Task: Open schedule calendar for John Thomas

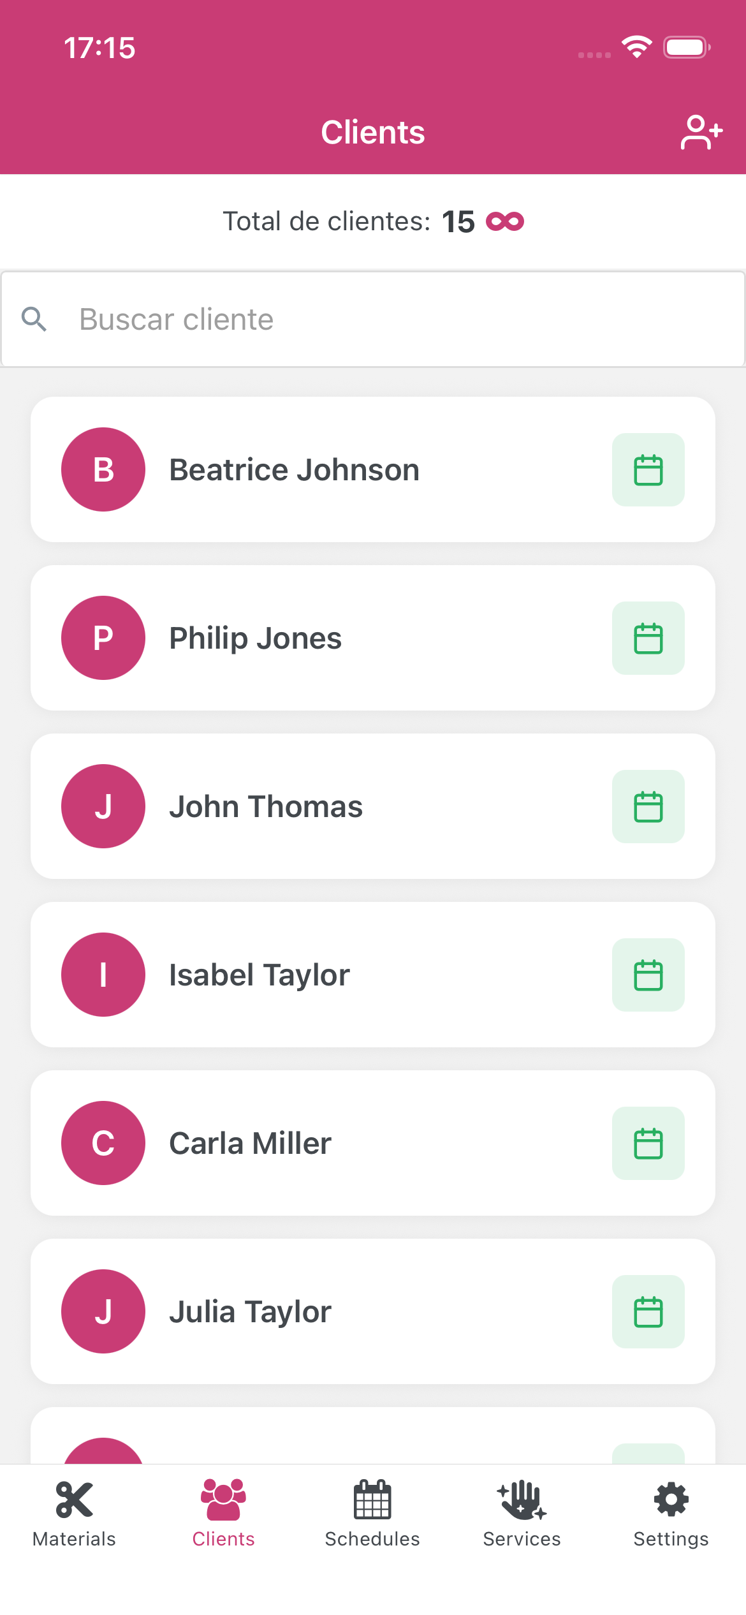Action: point(648,807)
